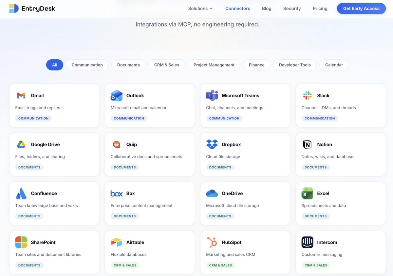Click the Microsoft Teams icon

click(212, 96)
